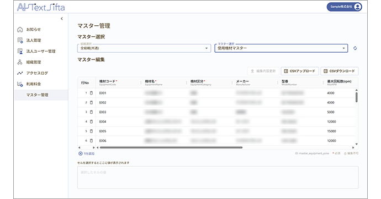Click the CSVダウンロード button

point(340,71)
